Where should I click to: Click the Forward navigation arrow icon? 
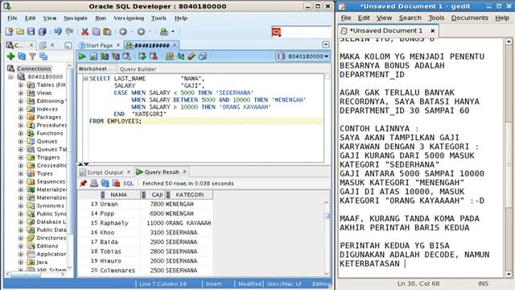pyautogui.click(x=142, y=31)
